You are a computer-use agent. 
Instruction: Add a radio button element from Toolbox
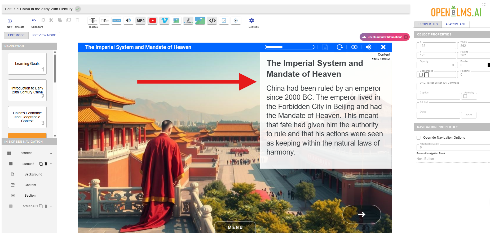(236, 20)
